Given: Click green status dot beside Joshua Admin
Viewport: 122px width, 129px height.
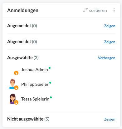Looking at the screenshot, I should click(50, 68).
